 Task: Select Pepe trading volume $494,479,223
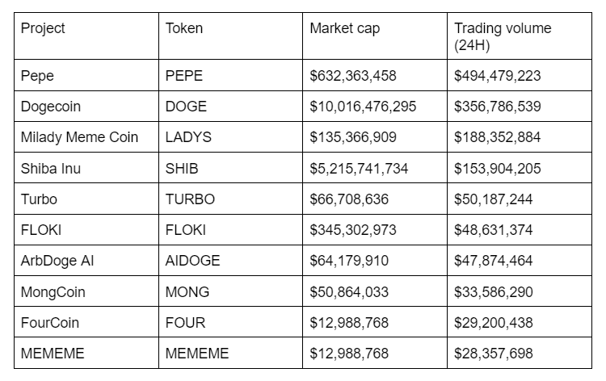pos(520,75)
